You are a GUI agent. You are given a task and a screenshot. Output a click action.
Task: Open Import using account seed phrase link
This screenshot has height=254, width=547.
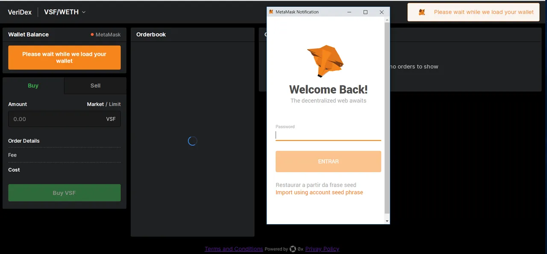(x=319, y=192)
